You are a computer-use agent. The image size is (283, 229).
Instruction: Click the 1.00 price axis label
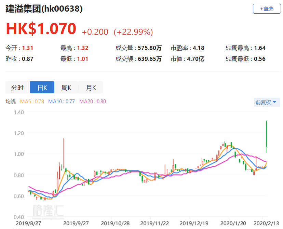19,154
